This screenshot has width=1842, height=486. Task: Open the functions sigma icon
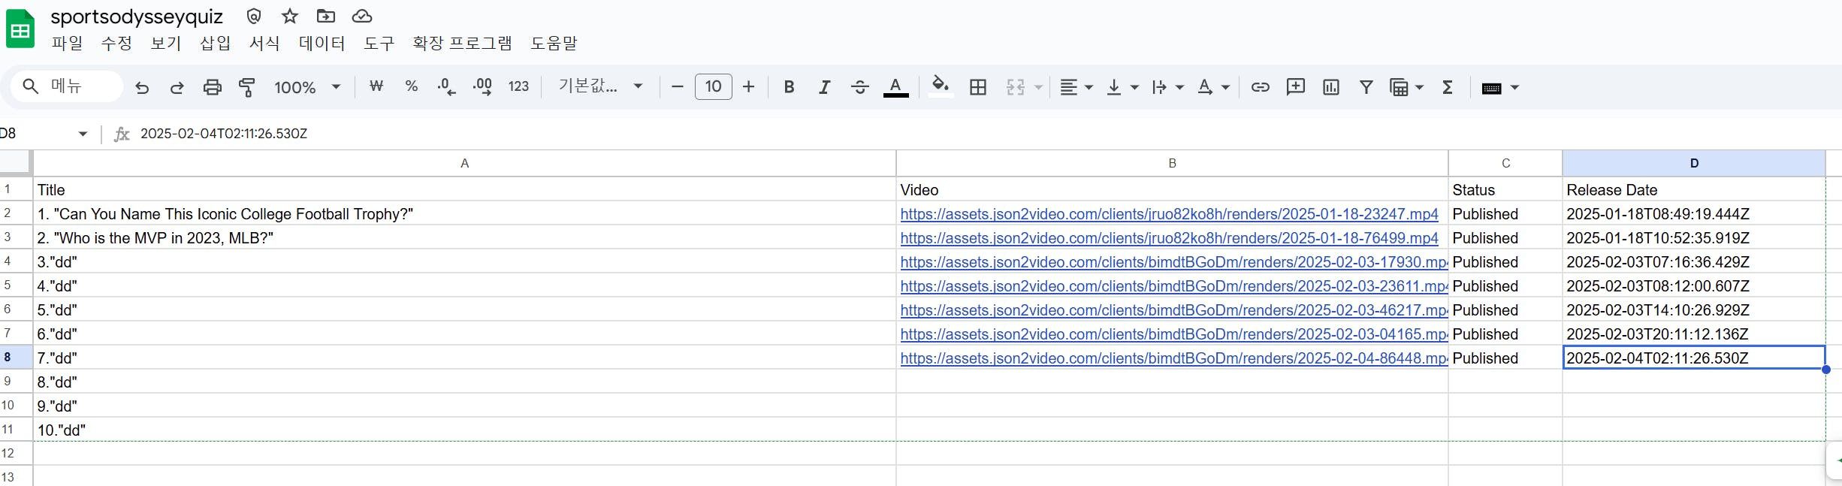click(1447, 88)
